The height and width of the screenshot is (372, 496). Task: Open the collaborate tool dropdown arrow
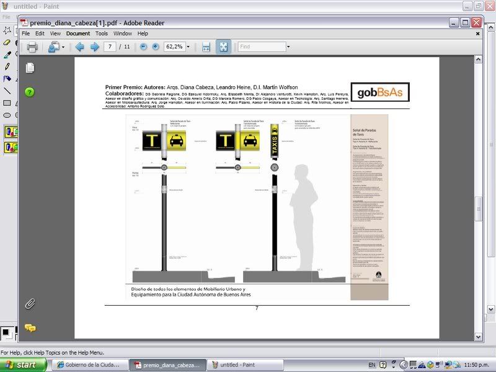point(63,47)
